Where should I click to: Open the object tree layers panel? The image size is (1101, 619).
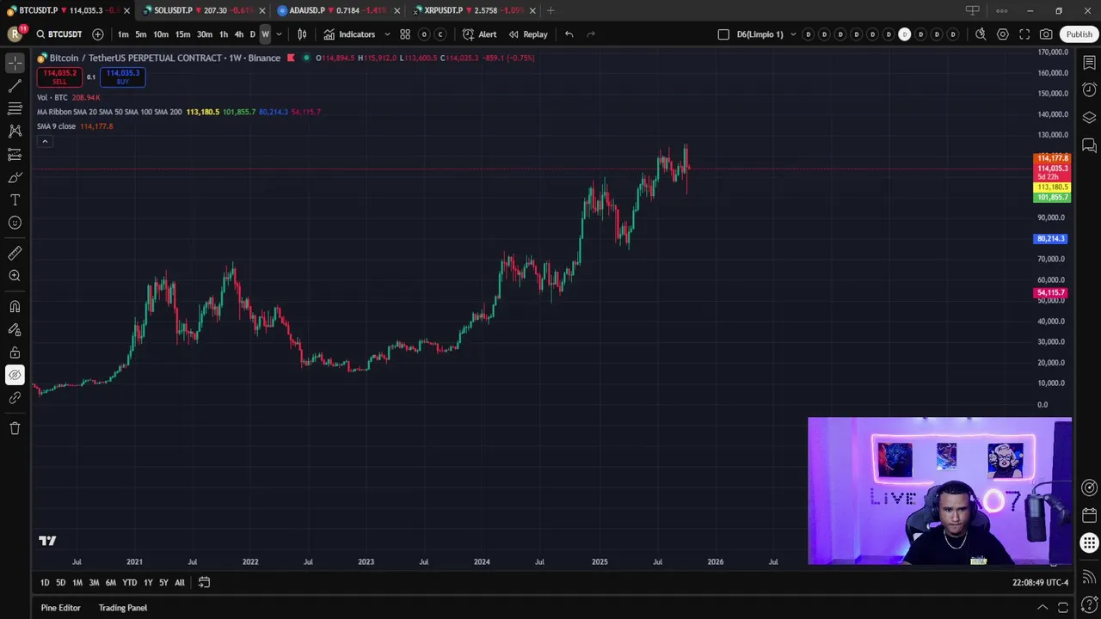pos(1089,118)
